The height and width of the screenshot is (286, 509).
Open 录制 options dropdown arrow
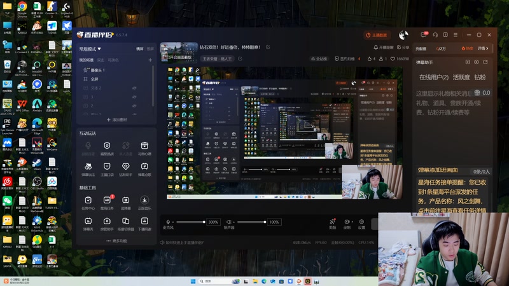(352, 222)
